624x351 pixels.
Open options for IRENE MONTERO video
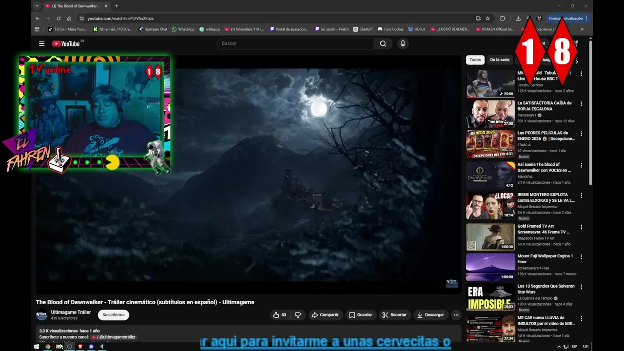pyautogui.click(x=581, y=195)
